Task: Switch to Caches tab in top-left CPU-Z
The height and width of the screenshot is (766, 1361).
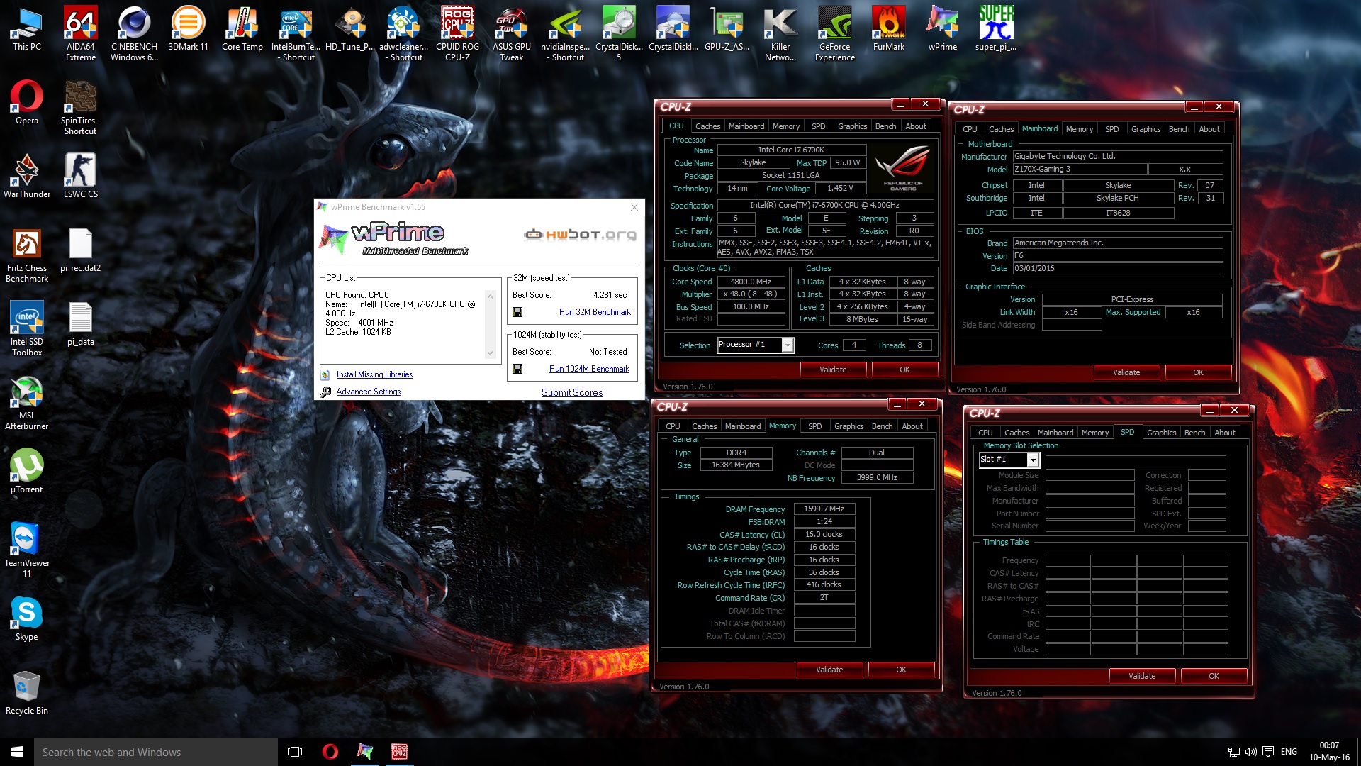Action: coord(707,126)
